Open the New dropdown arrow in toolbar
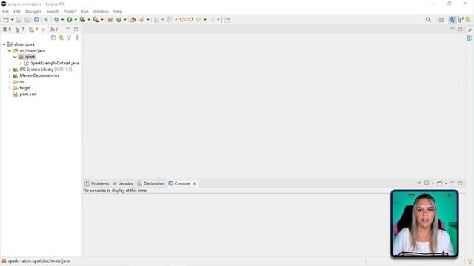Viewport: 474px width, 266px height. click(12, 20)
